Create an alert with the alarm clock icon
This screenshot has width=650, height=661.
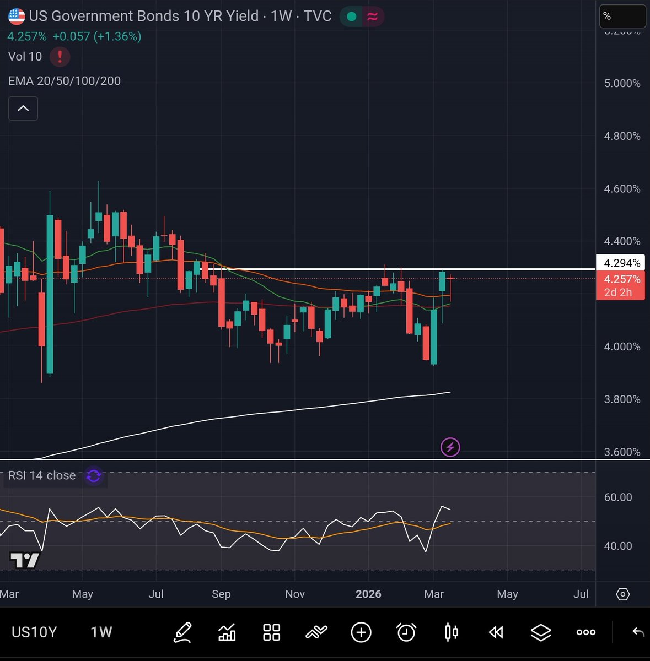coord(406,632)
